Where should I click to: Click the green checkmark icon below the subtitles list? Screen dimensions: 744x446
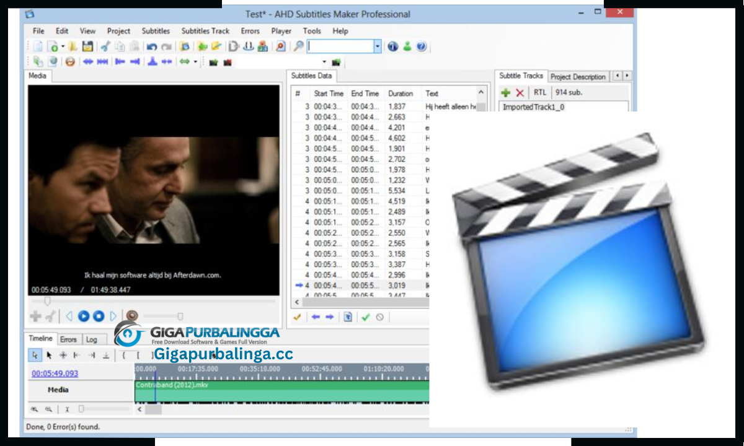click(x=366, y=317)
